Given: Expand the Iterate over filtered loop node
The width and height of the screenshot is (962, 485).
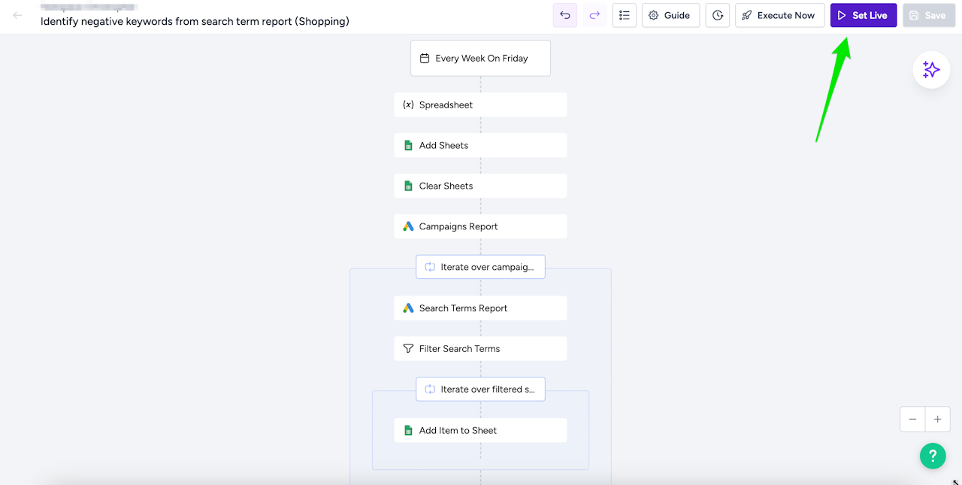Looking at the screenshot, I should point(480,390).
